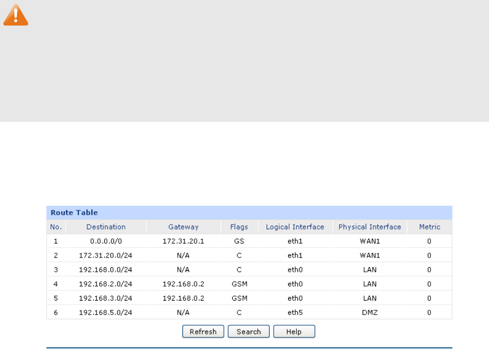Select destination 172.31.20.0/24
Viewport: 489px width, 351px height.
click(x=106, y=255)
